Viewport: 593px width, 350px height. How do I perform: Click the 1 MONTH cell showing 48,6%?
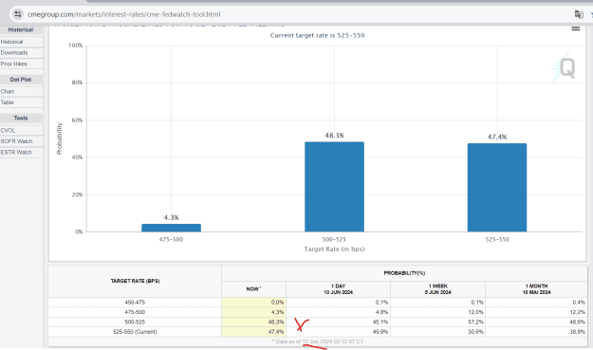536,322
